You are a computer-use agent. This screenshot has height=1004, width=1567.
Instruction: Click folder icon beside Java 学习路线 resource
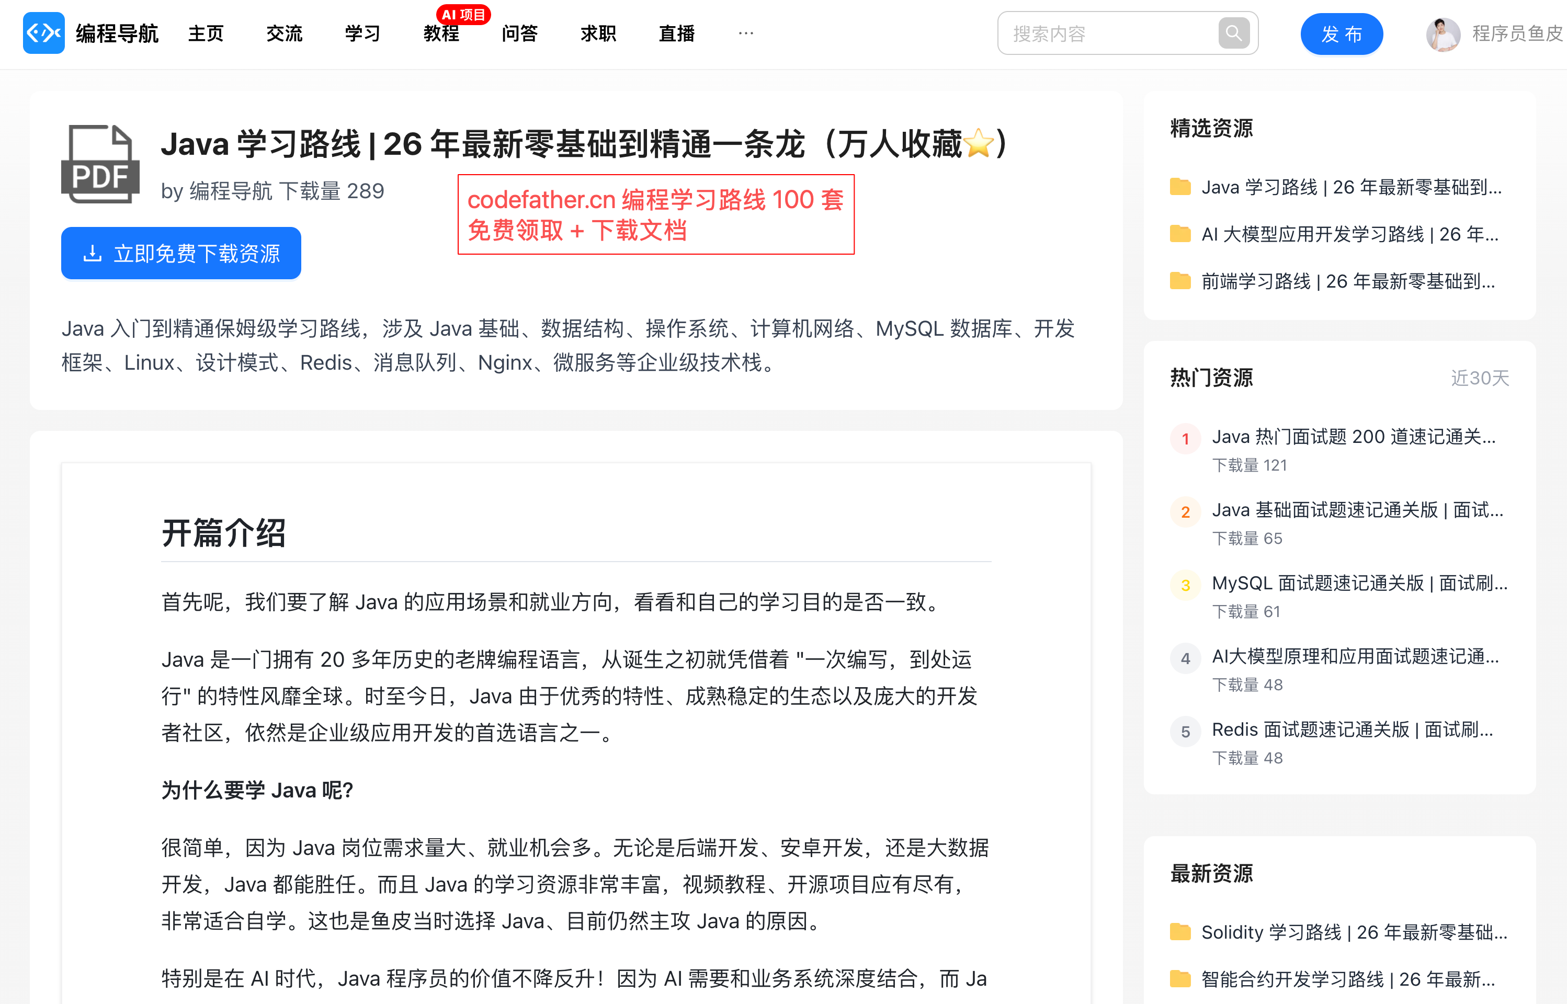click(1179, 187)
